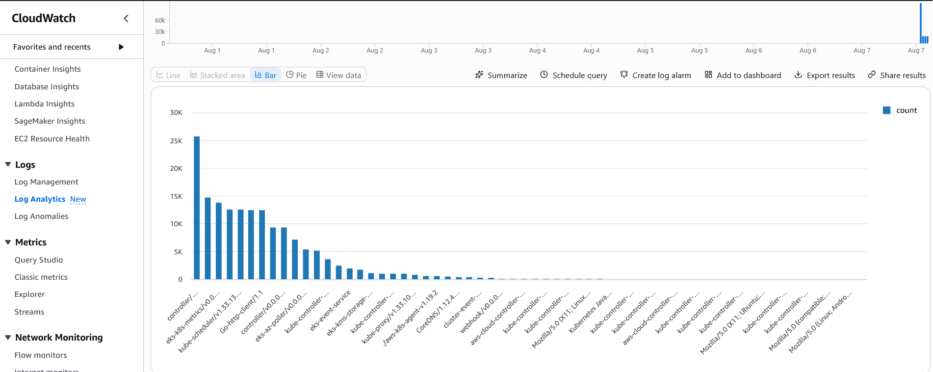Image resolution: width=933 pixels, height=372 pixels.
Task: Open Flow monitors
Action: pyautogui.click(x=41, y=355)
